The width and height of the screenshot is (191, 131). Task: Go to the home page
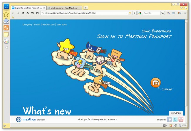28,13
